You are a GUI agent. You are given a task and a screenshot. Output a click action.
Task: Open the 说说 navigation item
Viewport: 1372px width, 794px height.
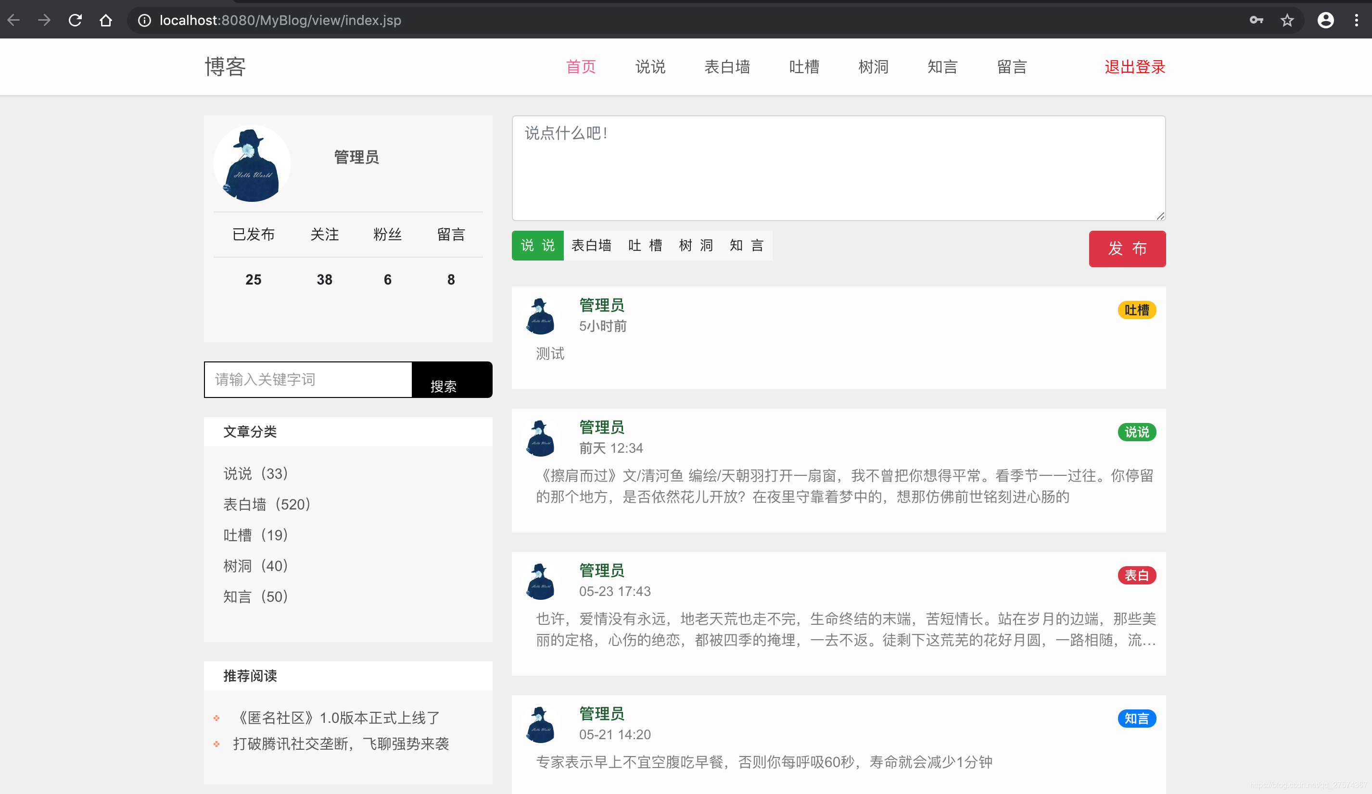[x=650, y=67]
